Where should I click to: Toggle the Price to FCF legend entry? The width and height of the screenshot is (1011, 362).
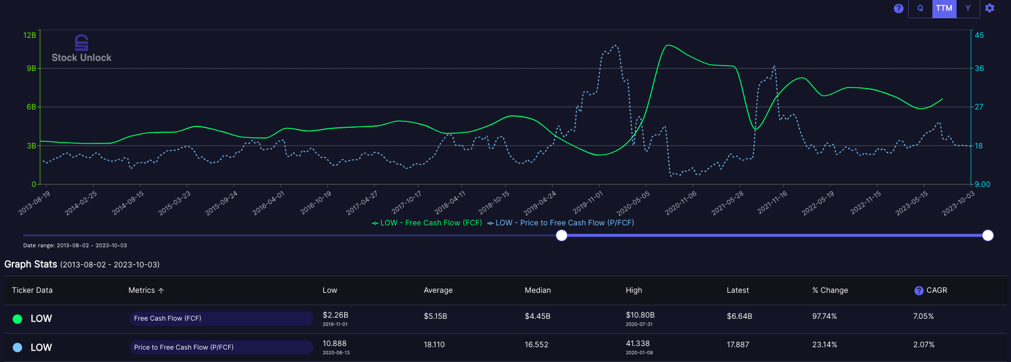[560, 223]
